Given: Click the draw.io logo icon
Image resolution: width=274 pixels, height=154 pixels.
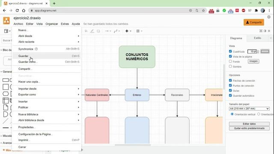Looking at the screenshot, I should coord(6,21).
